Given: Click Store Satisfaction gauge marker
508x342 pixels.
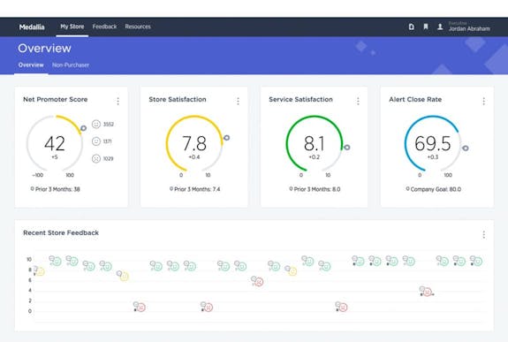Looking at the screenshot, I should [x=226, y=138].
